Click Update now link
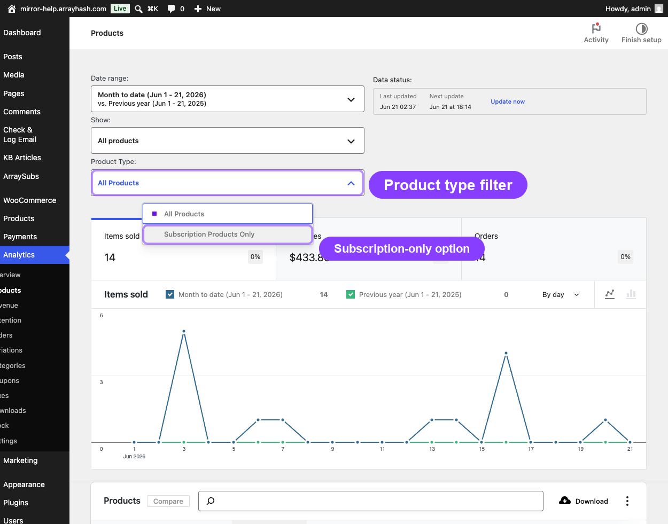This screenshot has height=524, width=668. coord(508,101)
